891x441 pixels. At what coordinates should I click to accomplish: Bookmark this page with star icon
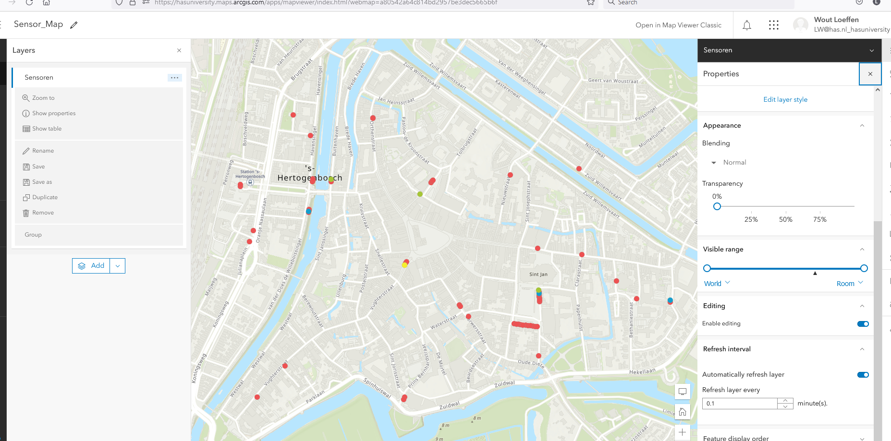pyautogui.click(x=591, y=2)
